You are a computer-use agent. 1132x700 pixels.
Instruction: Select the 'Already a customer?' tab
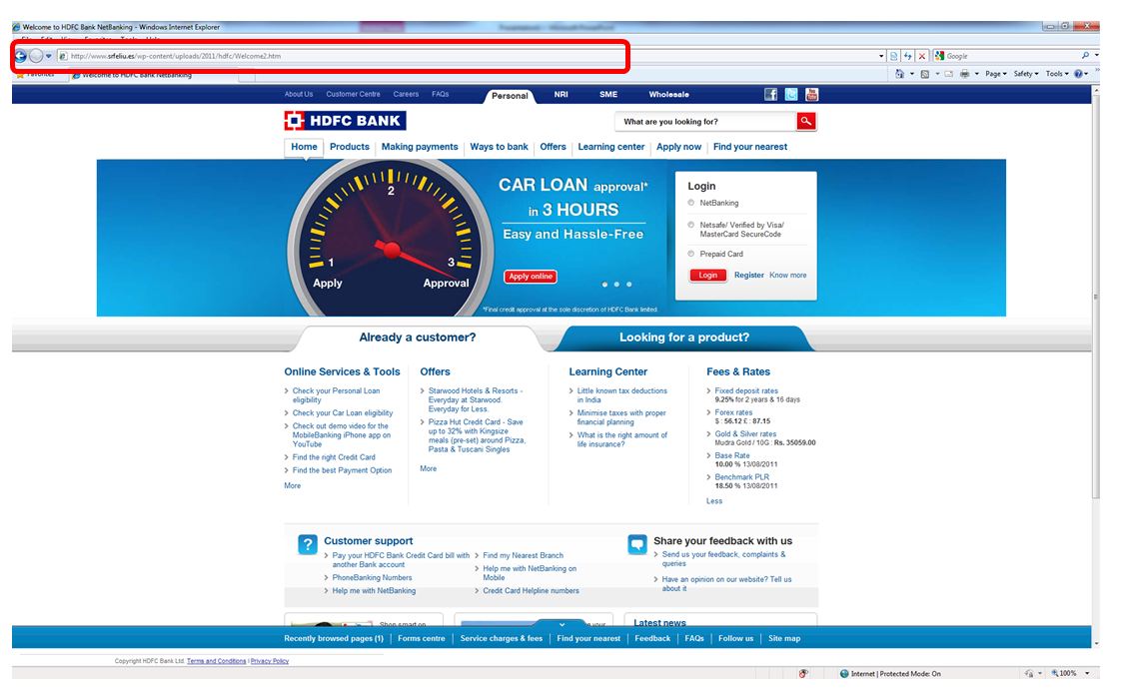(x=418, y=338)
